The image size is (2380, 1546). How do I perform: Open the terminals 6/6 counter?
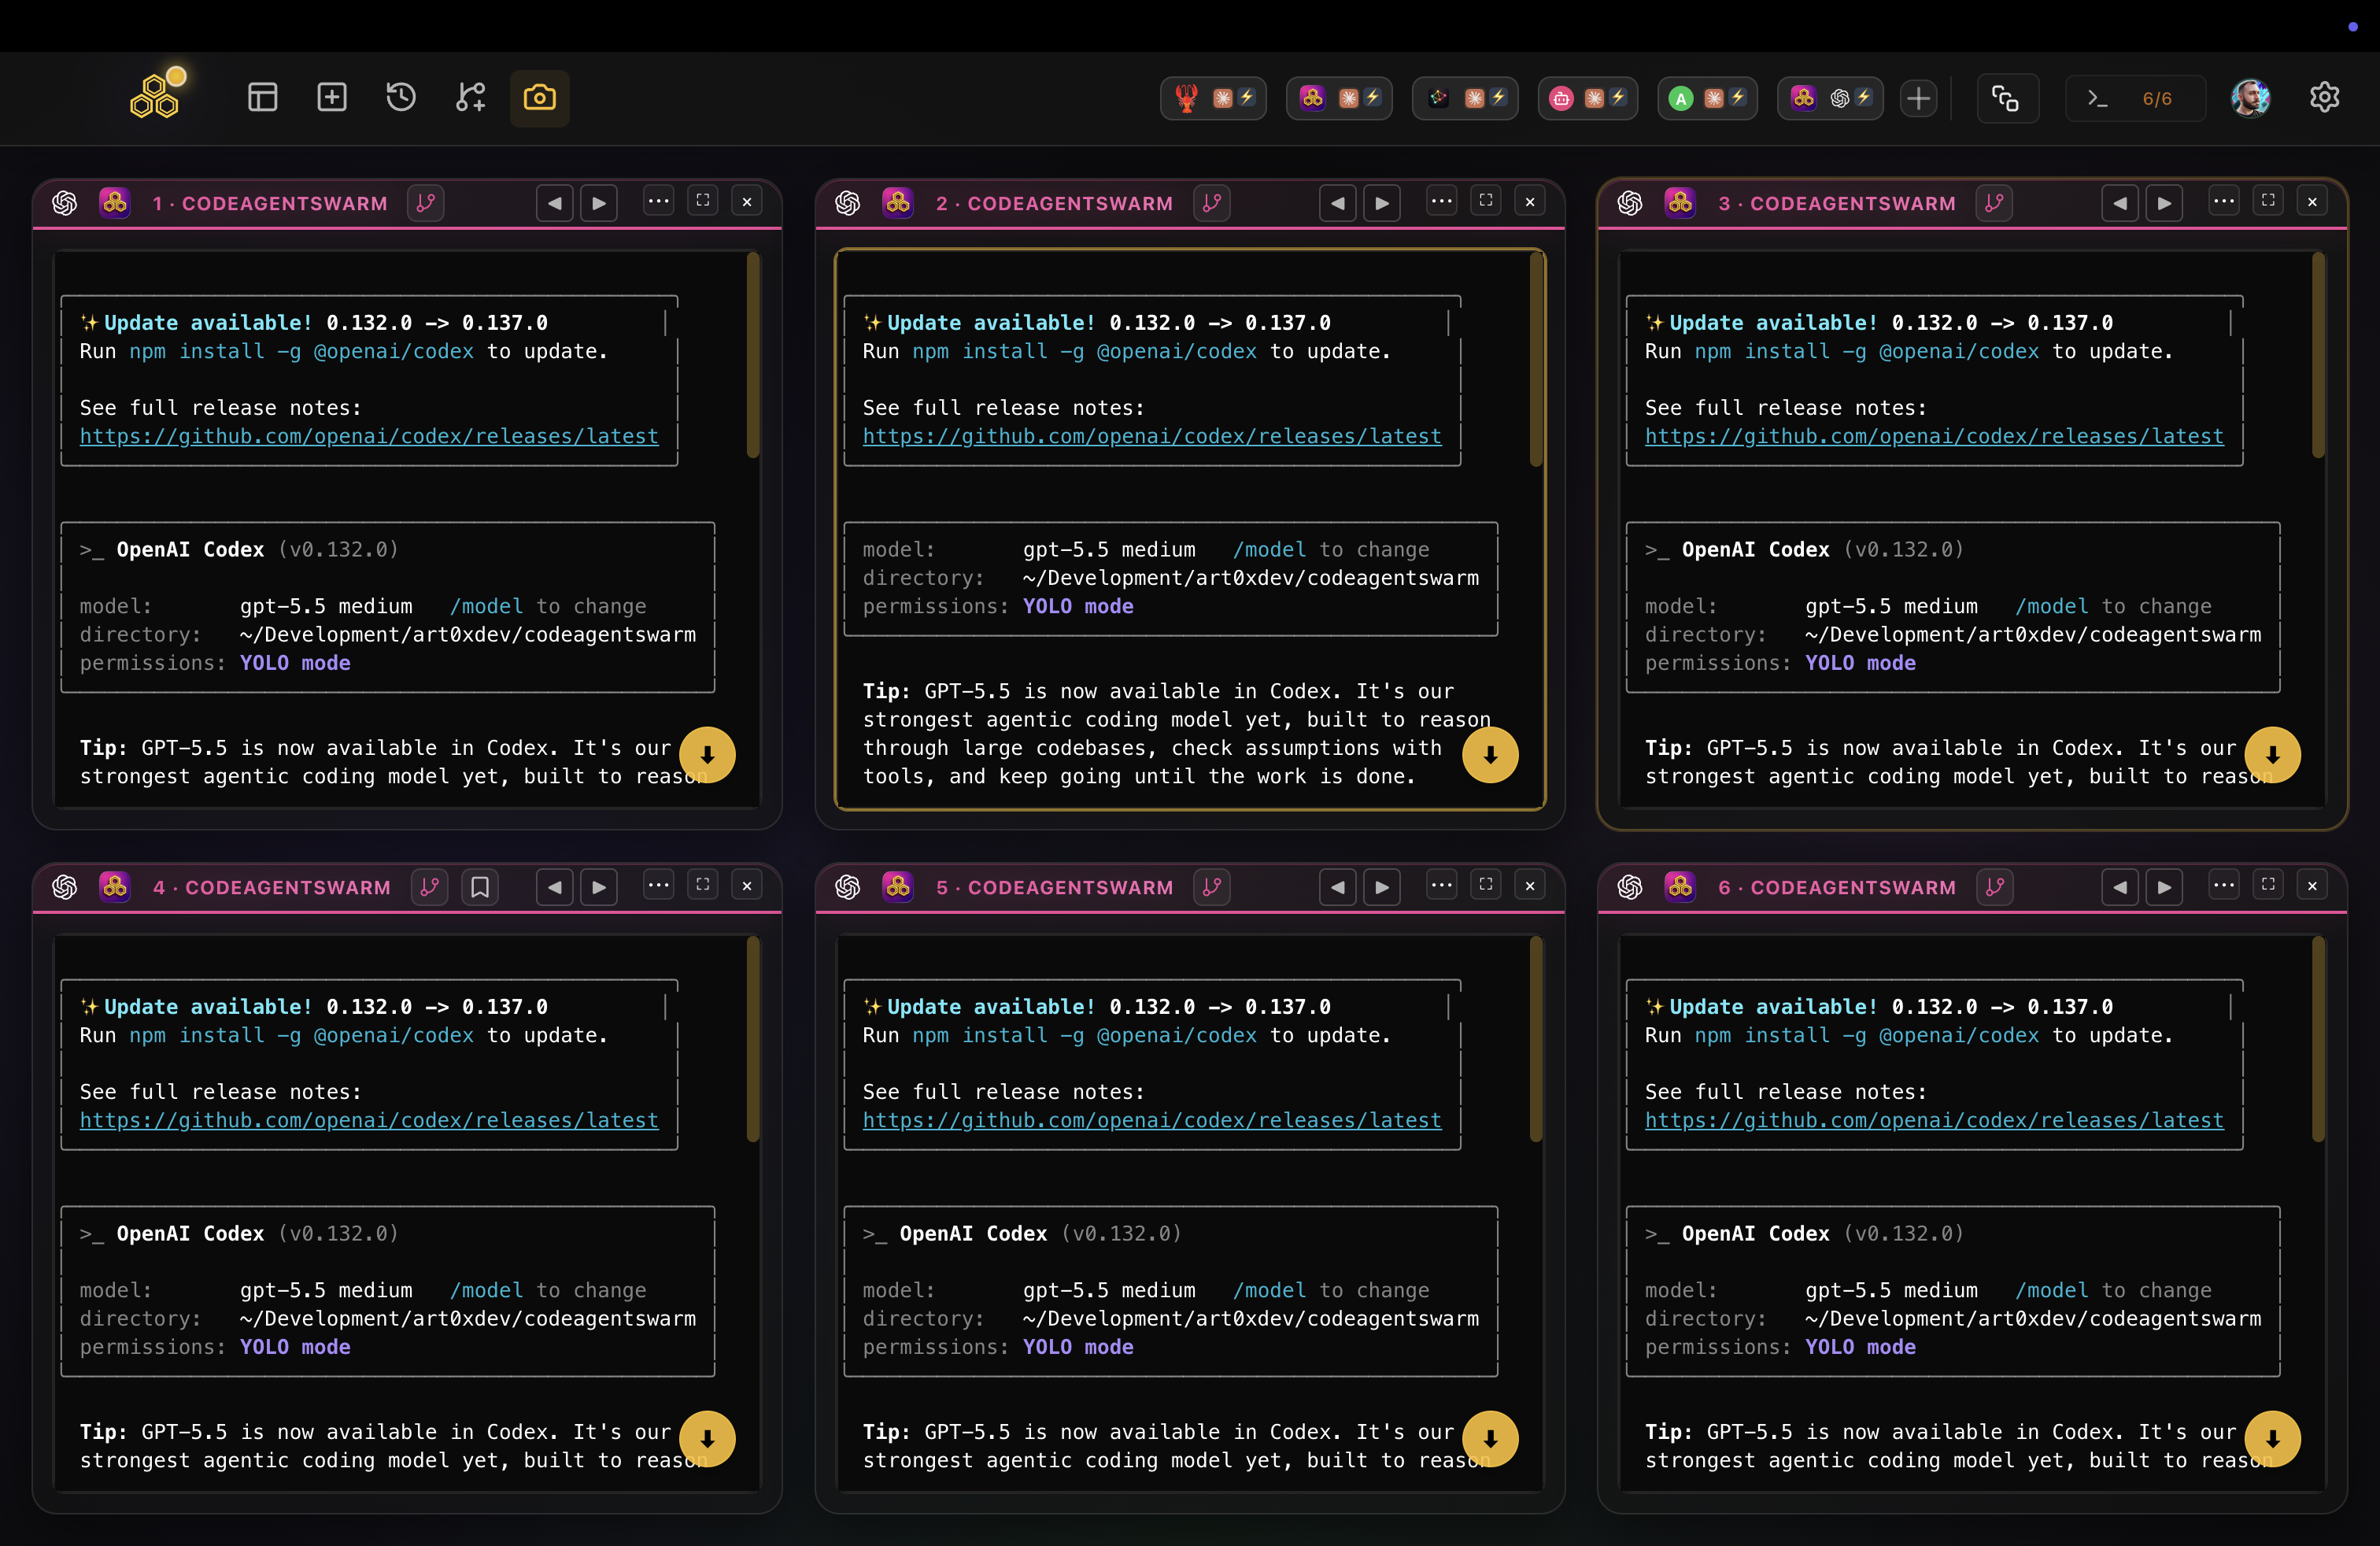(2135, 98)
